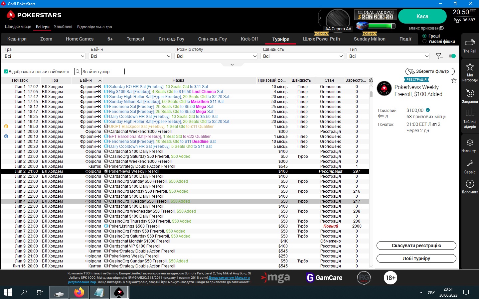Toggle the filter on/off switch
Screen dimensions: 479x299
click(452, 56)
